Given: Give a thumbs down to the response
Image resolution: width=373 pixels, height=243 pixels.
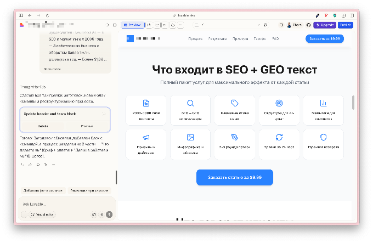Looking at the screenshot, I should point(38,165).
